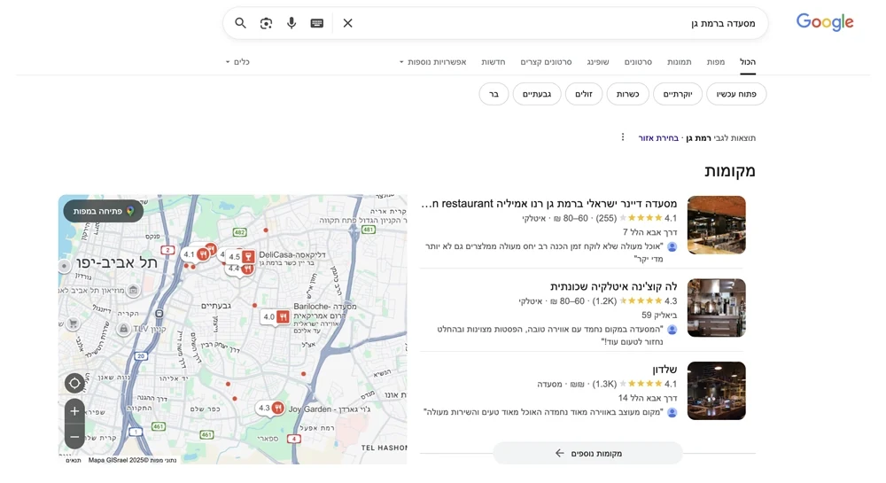The image size is (886, 483).
Task: Click the map locate-me target icon
Action: (74, 383)
